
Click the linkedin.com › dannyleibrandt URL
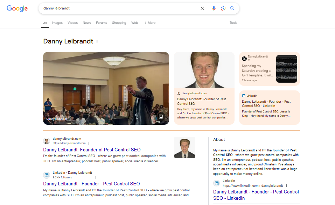pyautogui.click(x=253, y=186)
